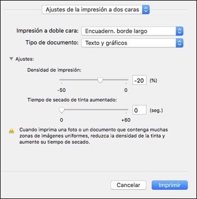Click the blue arrows beside Texto y gráficos
This screenshot has width=197, height=199.
tap(180, 43)
